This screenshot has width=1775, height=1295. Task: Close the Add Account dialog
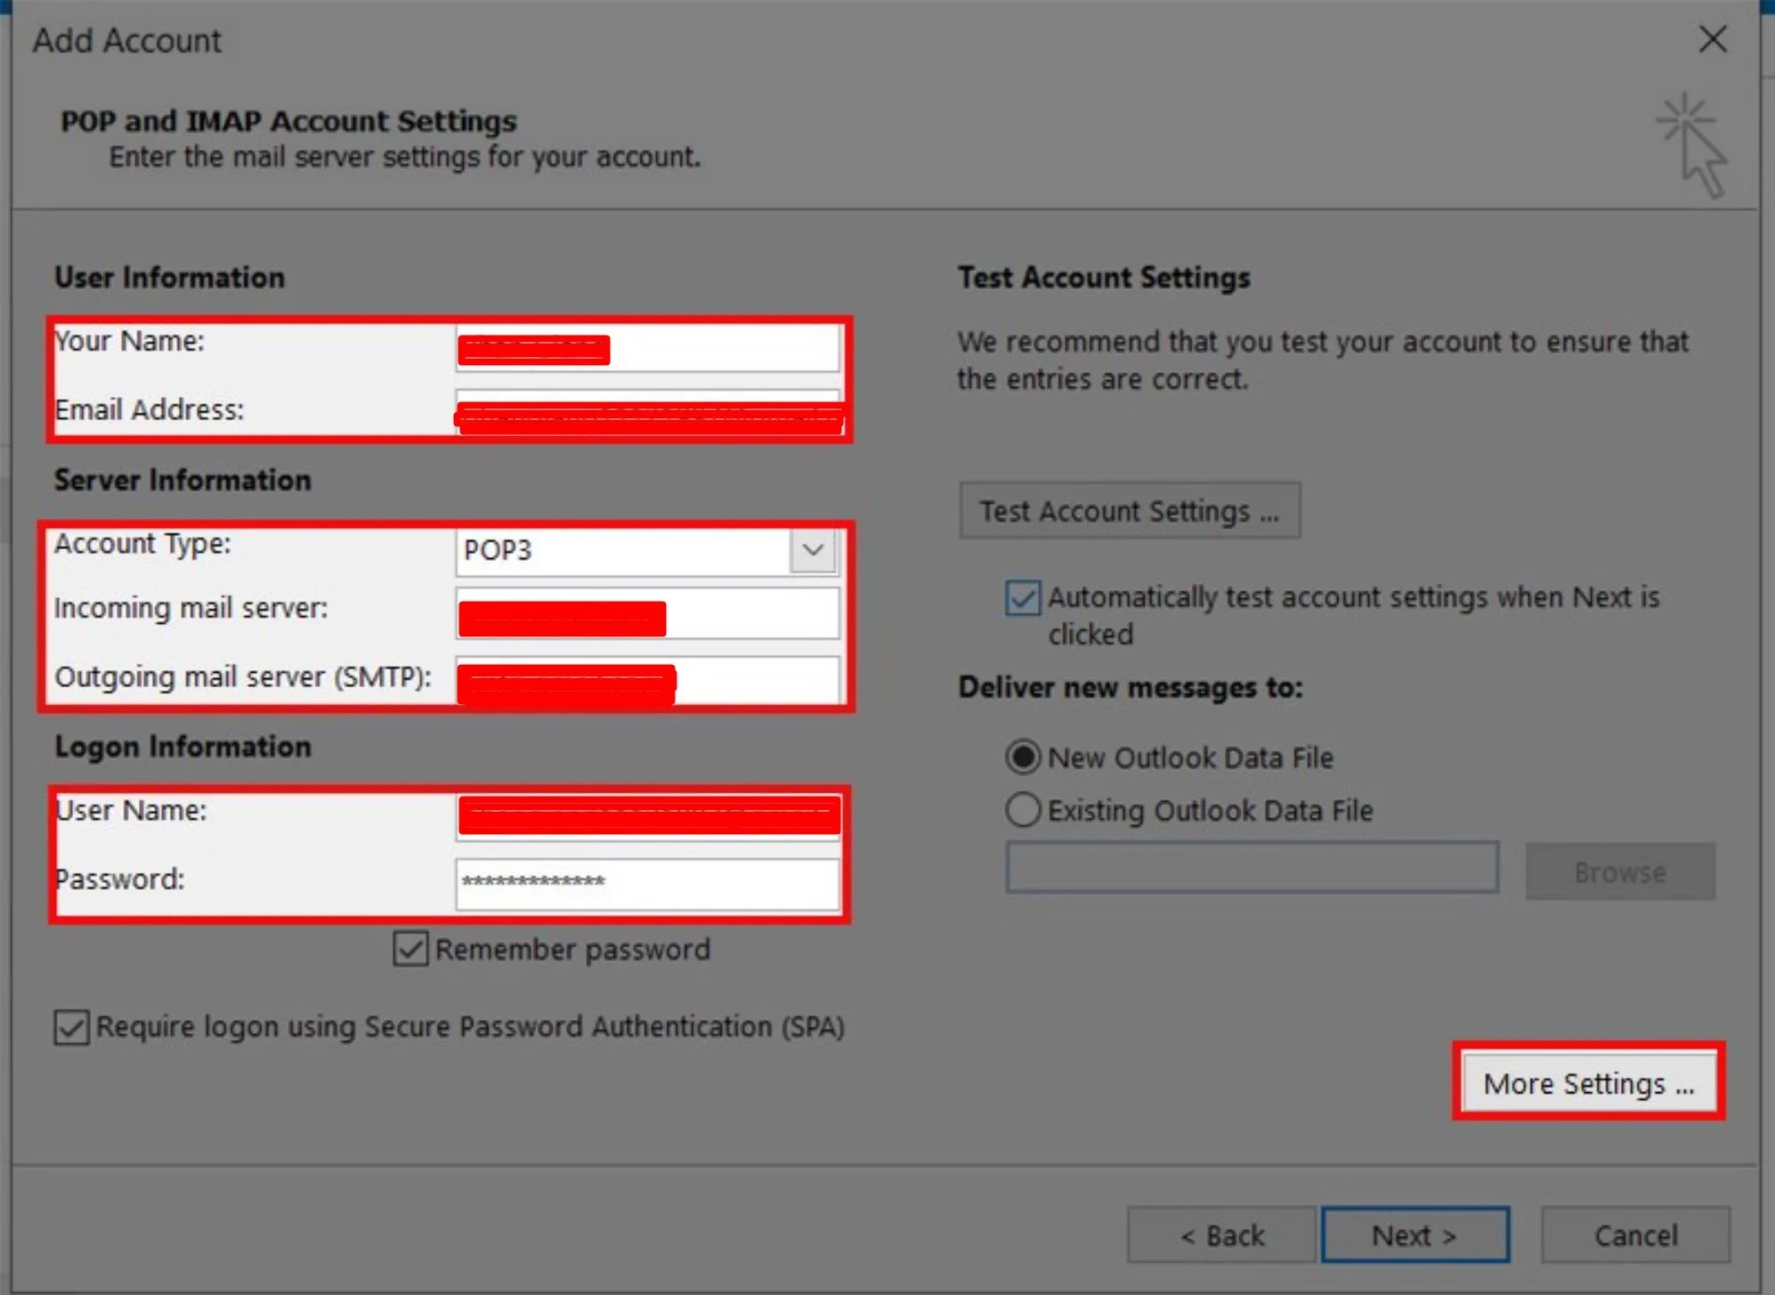pyautogui.click(x=1710, y=39)
